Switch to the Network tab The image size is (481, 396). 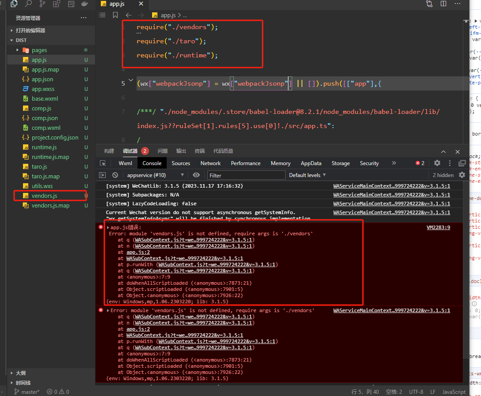point(210,163)
